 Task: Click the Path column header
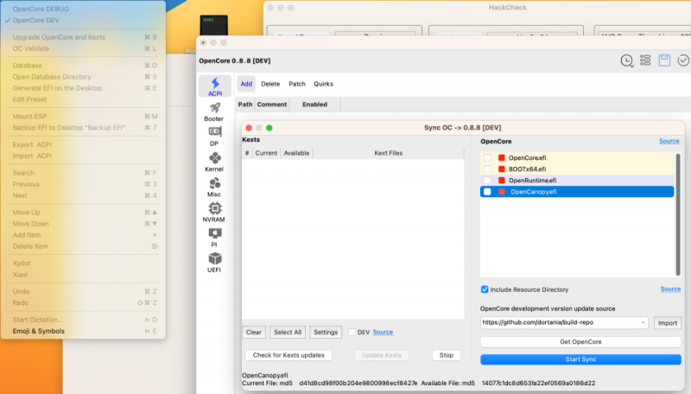245,105
